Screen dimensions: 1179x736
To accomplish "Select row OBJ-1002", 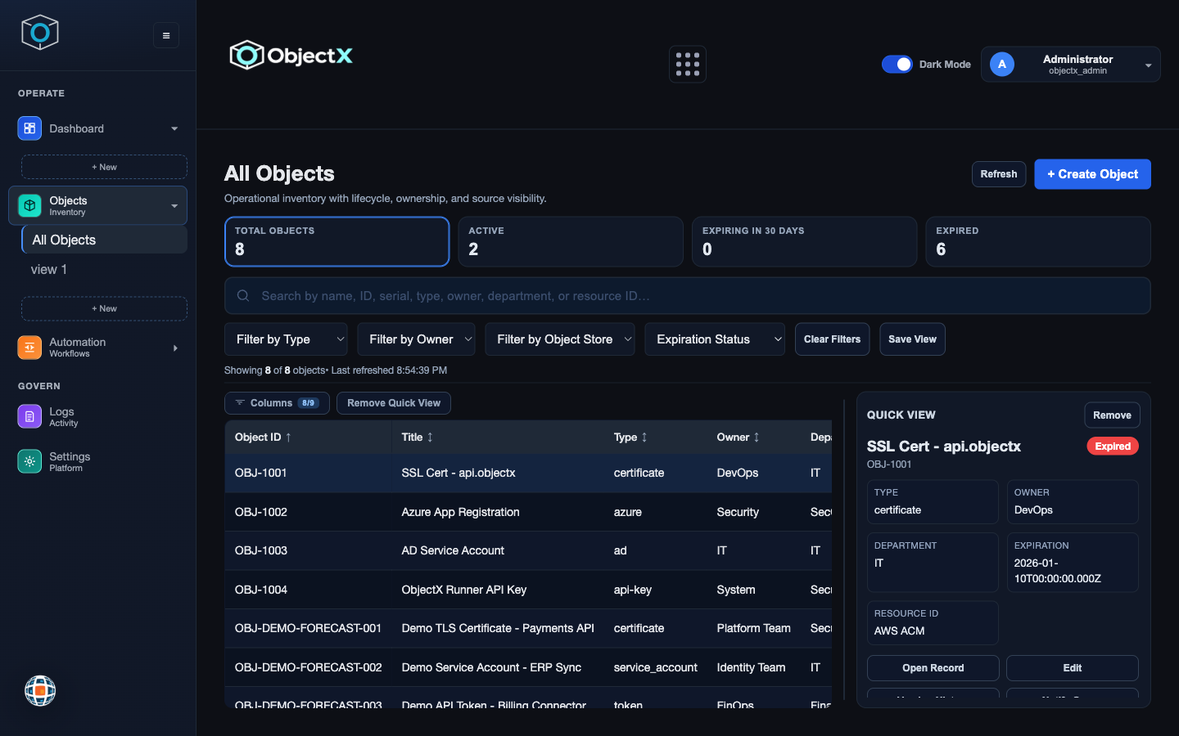I will [x=528, y=512].
